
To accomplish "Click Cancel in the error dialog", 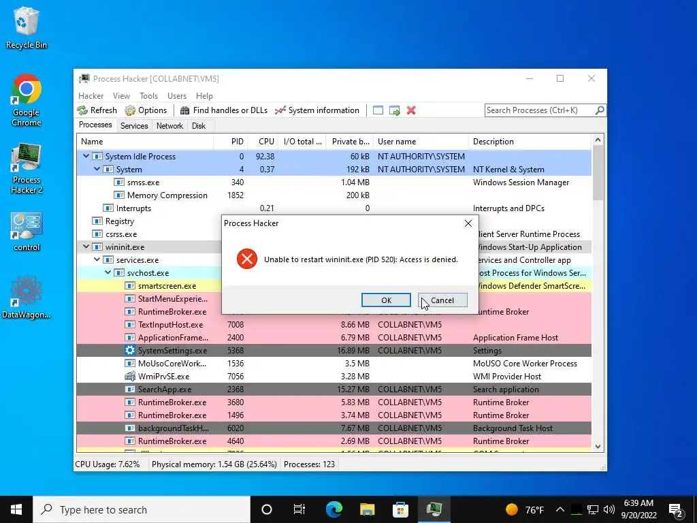I will [442, 300].
